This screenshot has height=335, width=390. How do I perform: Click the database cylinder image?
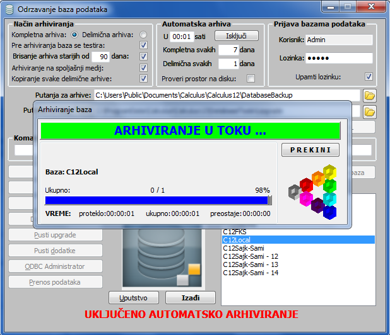point(162,258)
